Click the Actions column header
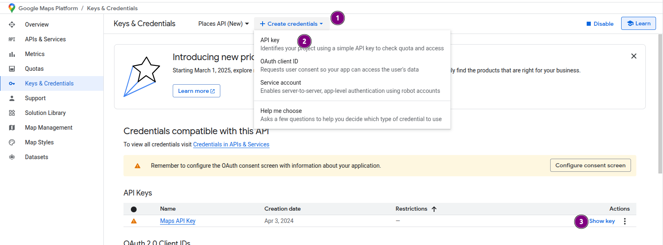This screenshot has width=663, height=245. (x=620, y=209)
